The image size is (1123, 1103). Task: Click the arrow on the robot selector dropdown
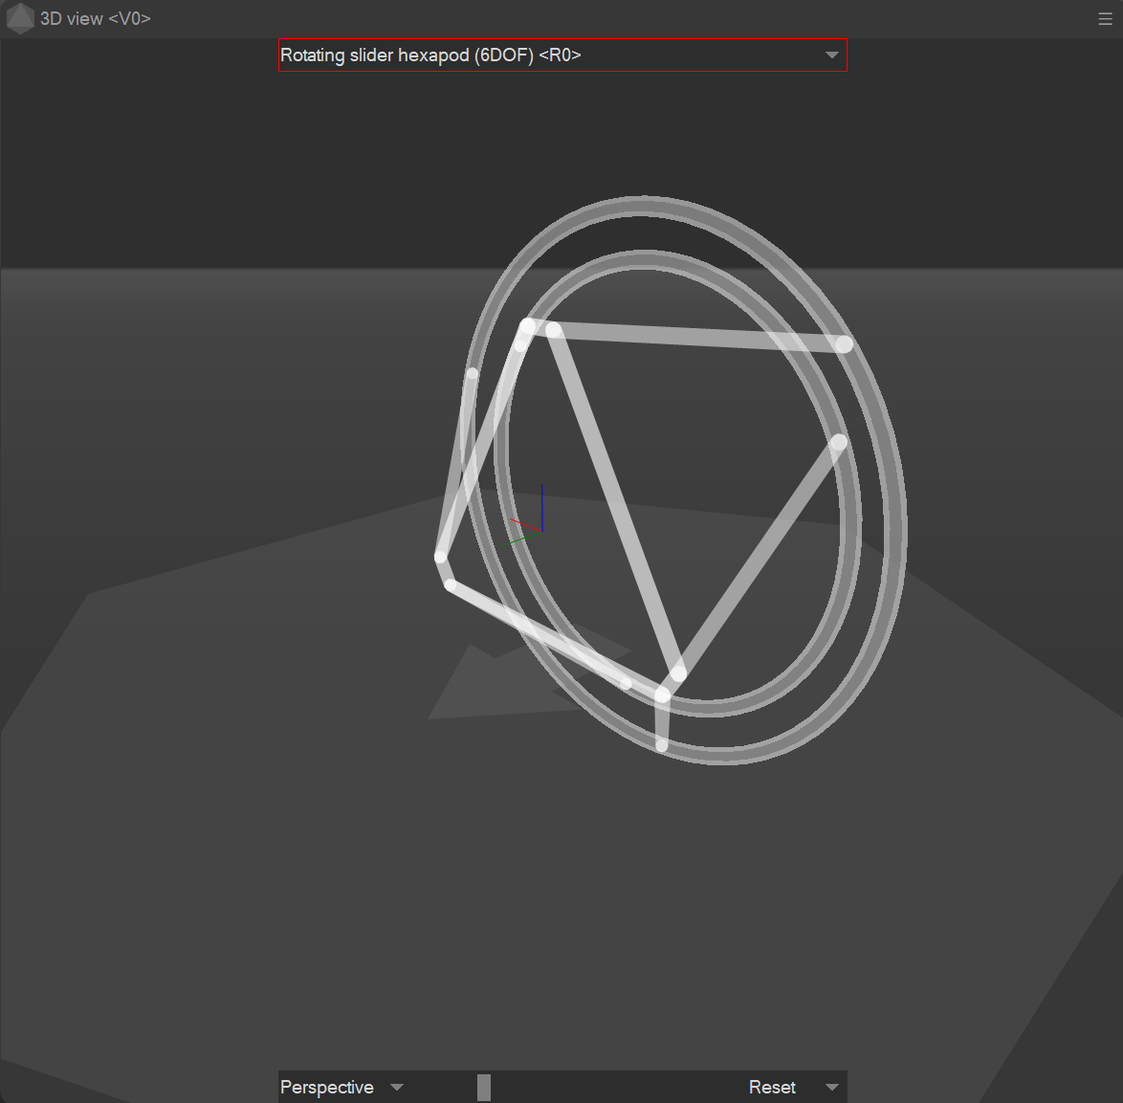click(x=831, y=55)
